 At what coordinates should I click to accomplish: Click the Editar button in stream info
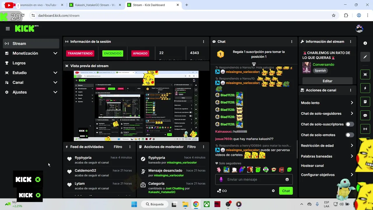[x=328, y=81]
